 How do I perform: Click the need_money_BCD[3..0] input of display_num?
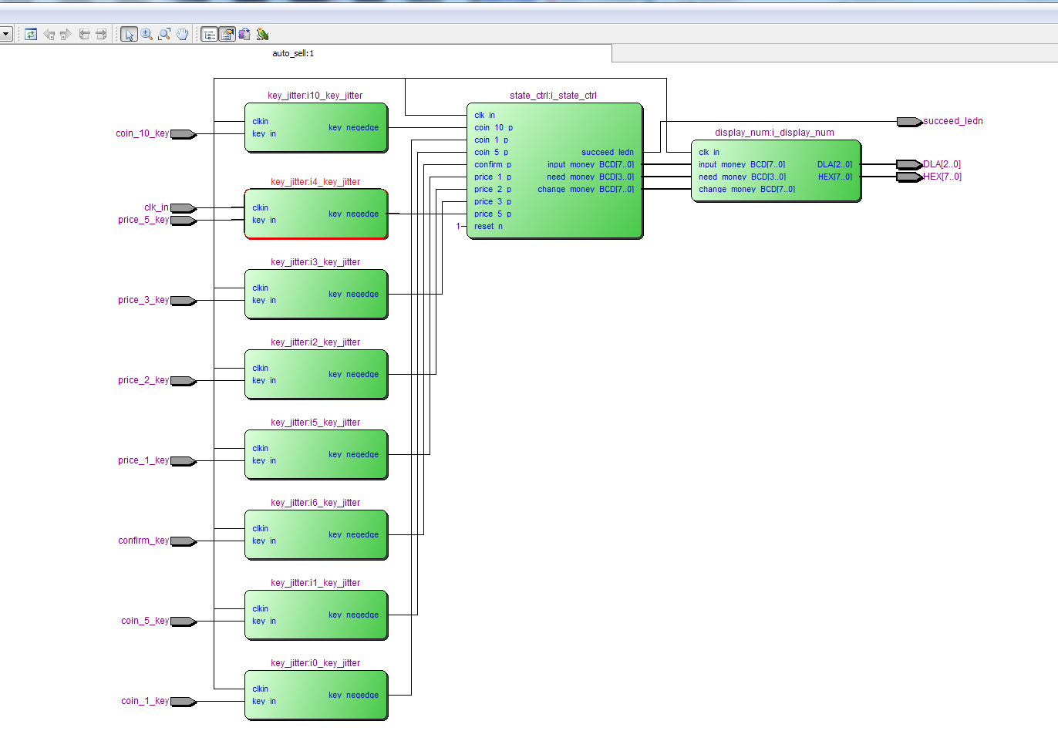click(743, 177)
